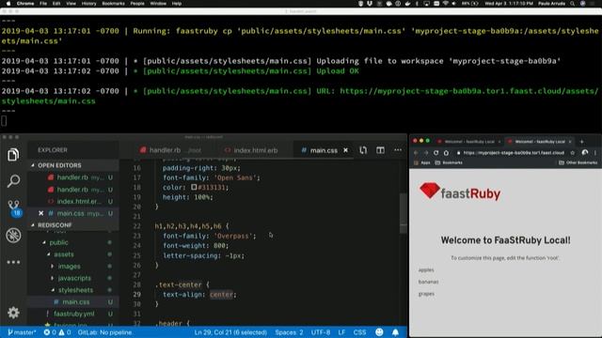Screen dimensions: 602x338
Task: Open the Explorer view in the activity bar
Action: (13, 154)
